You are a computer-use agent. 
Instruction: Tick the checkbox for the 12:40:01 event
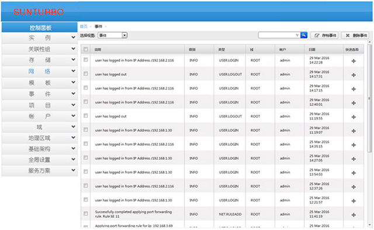tap(86, 102)
